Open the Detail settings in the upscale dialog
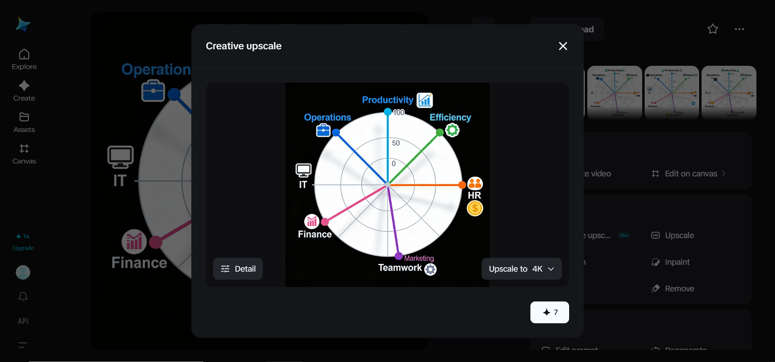The width and height of the screenshot is (775, 362). coord(238,269)
